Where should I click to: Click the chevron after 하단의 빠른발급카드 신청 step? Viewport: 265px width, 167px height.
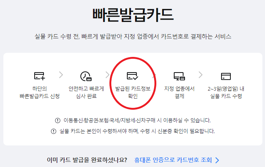click(61, 75)
